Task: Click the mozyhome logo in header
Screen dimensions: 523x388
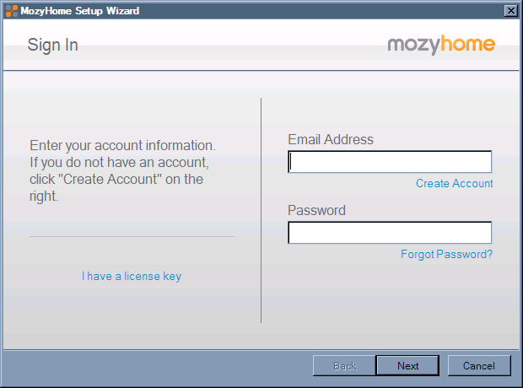Action: coord(441,45)
